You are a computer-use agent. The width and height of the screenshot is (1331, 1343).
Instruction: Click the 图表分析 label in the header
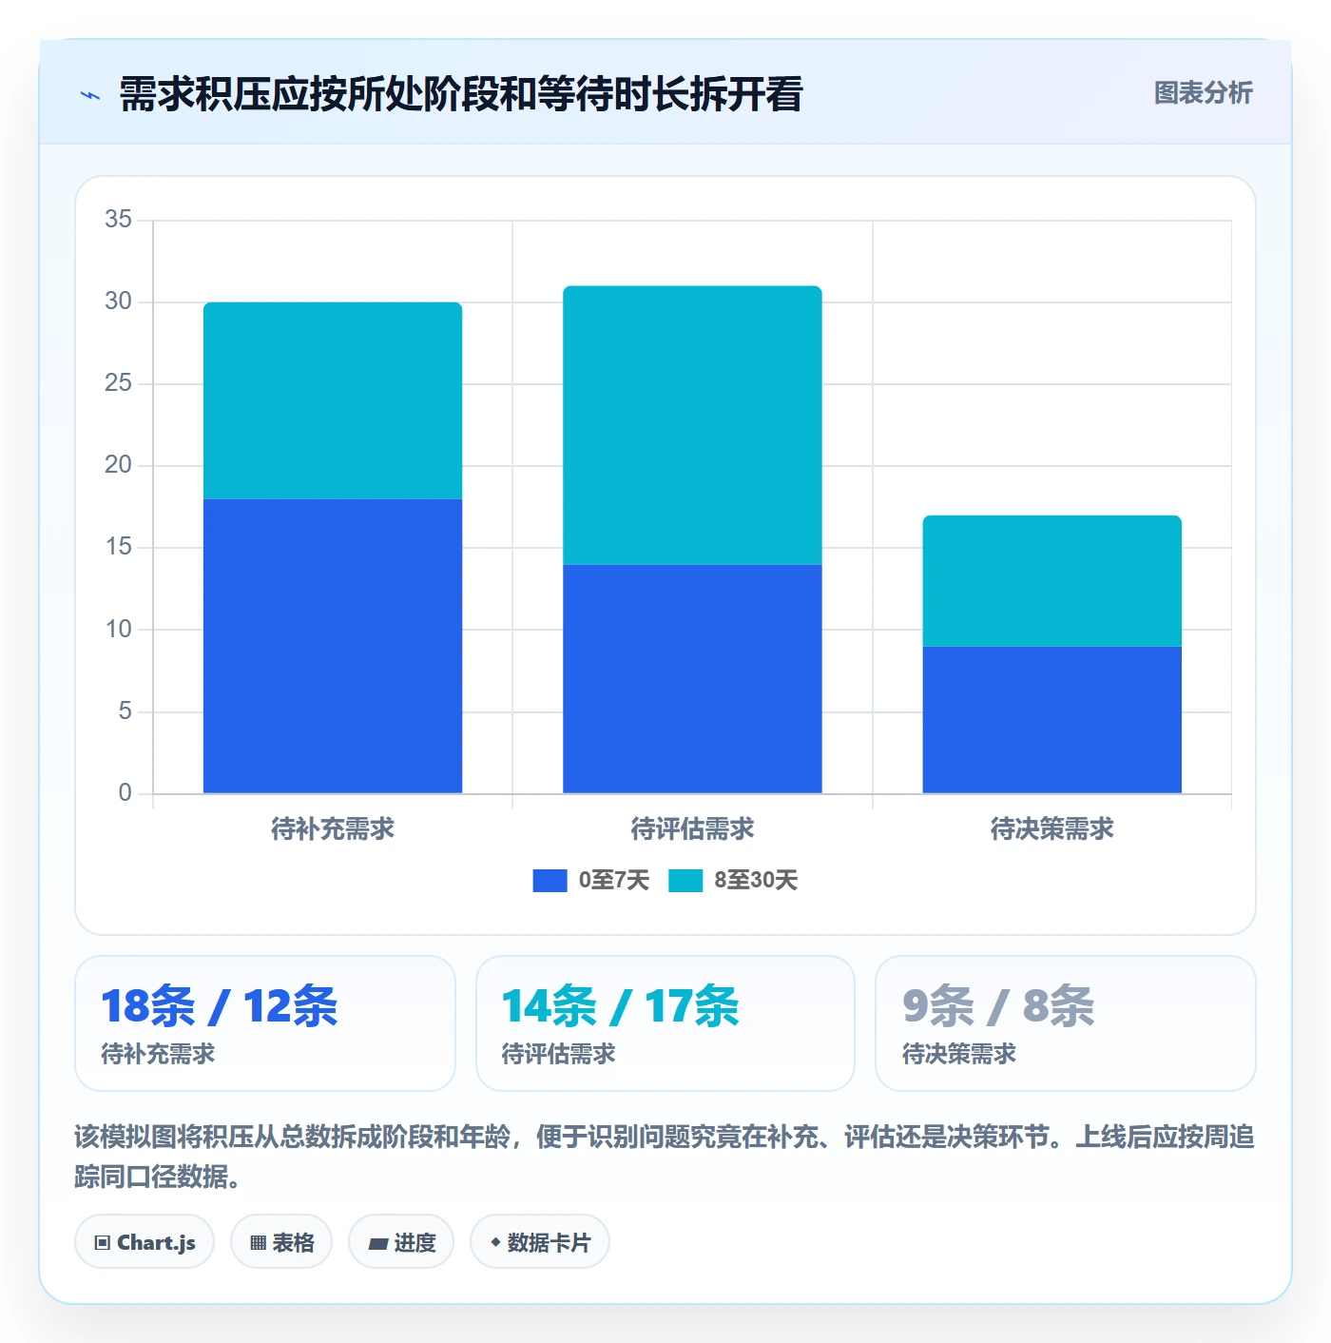coord(1204,93)
